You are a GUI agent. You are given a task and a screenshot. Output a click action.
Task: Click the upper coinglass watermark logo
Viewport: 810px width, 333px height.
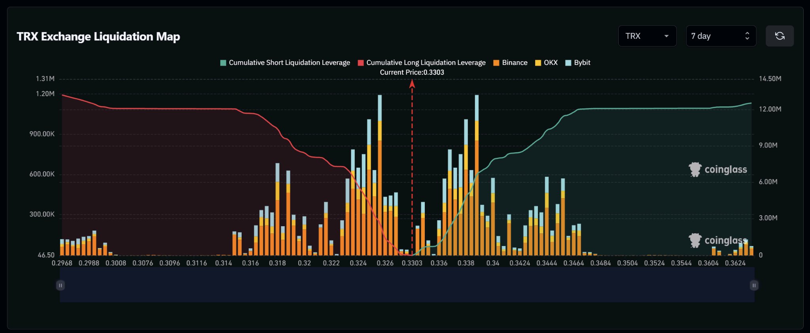(x=718, y=169)
